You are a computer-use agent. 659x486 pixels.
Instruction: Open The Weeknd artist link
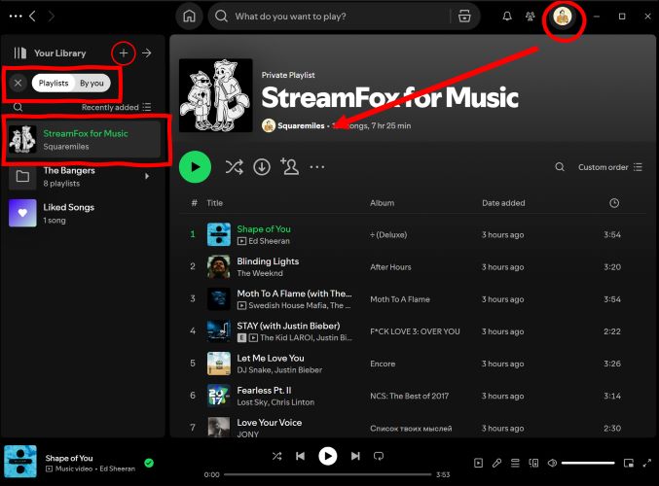coord(260,273)
